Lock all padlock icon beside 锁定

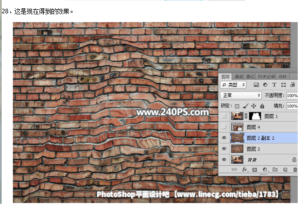pyautogui.click(x=262, y=106)
